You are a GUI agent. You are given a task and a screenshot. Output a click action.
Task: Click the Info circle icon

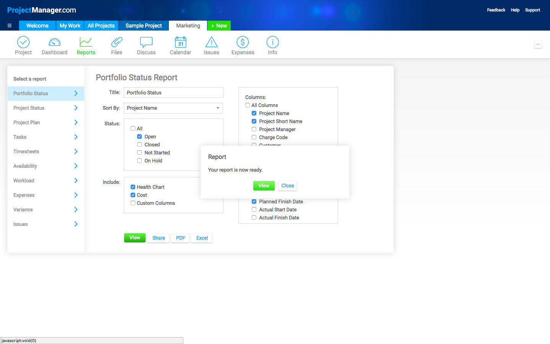tap(272, 42)
